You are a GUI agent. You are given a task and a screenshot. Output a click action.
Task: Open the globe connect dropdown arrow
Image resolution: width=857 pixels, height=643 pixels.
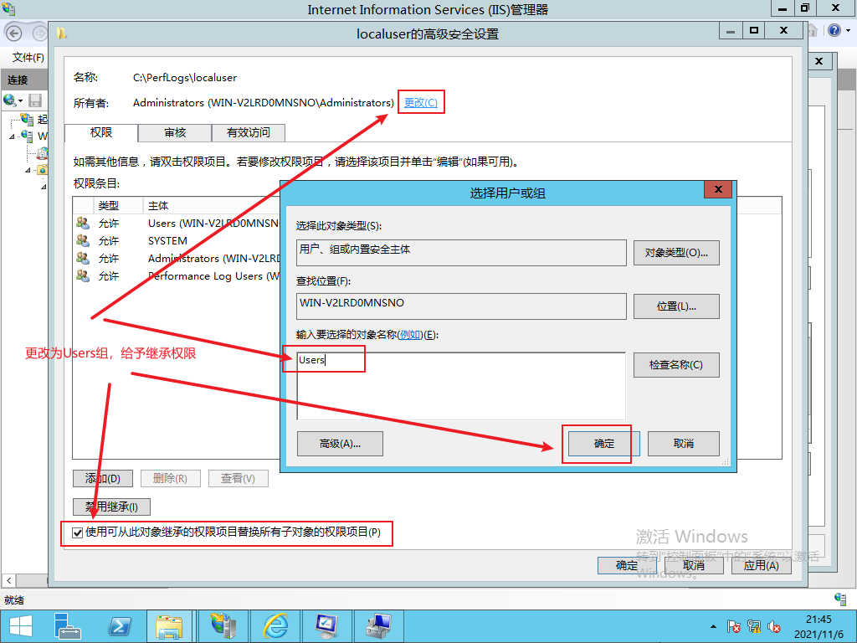pyautogui.click(x=21, y=100)
